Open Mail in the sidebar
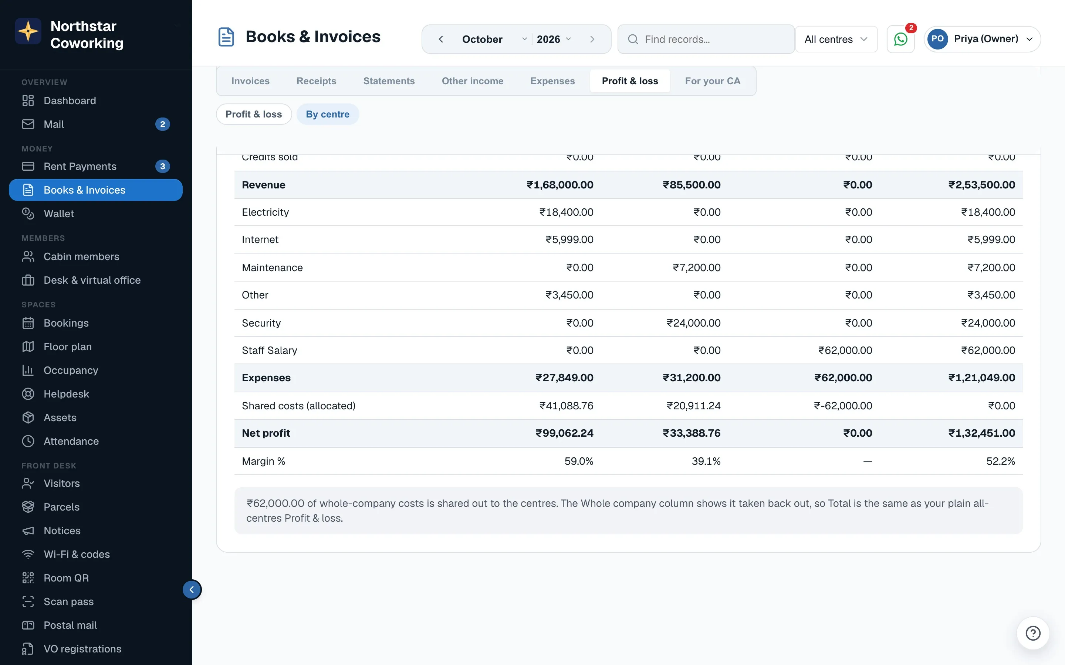The height and width of the screenshot is (665, 1065). point(96,124)
